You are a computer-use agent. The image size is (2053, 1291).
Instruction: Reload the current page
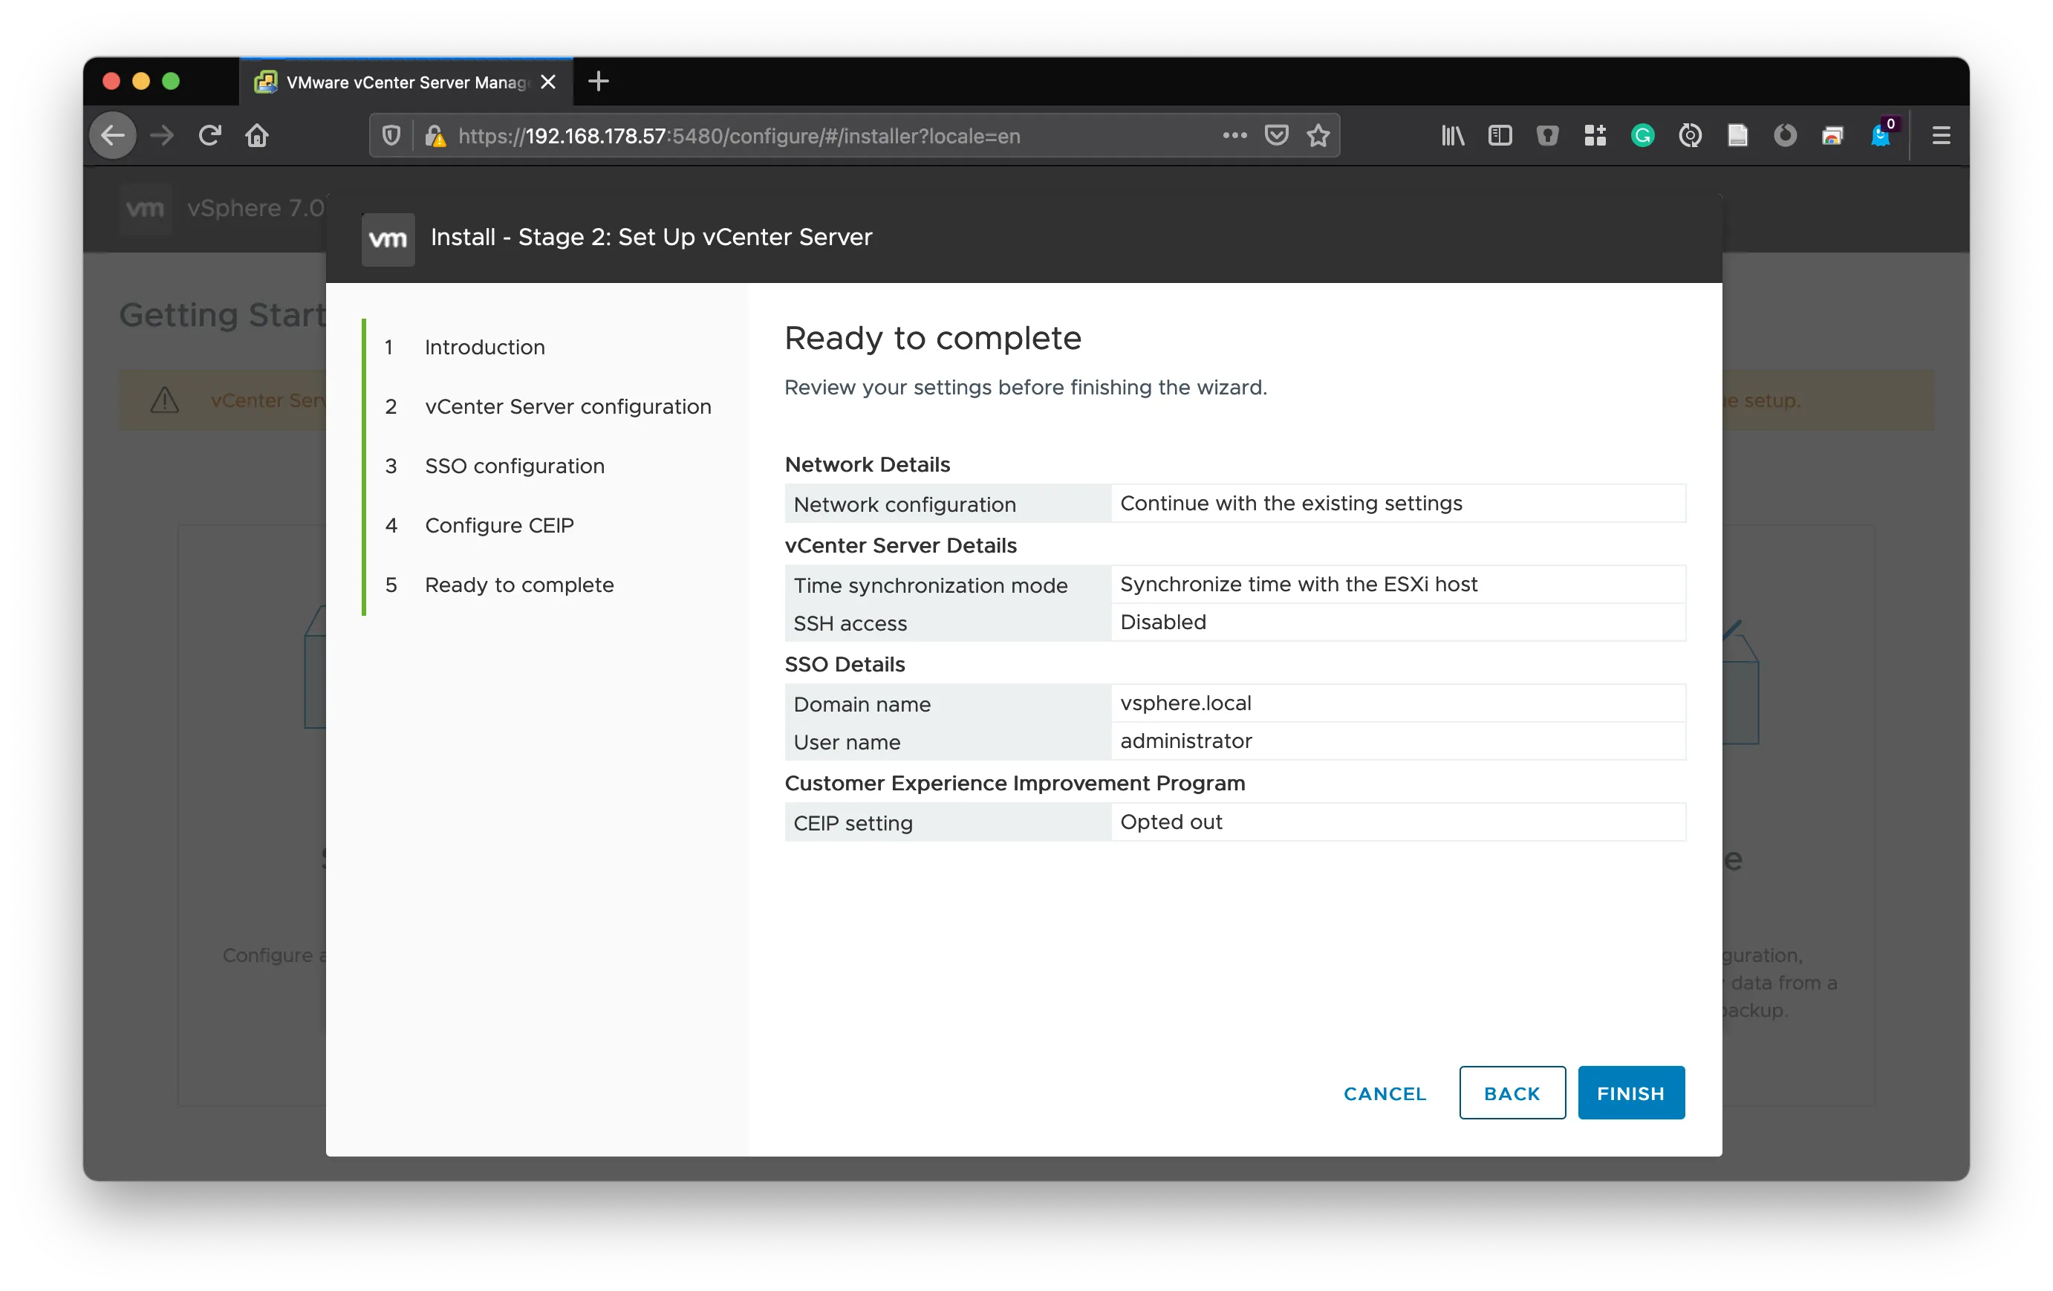pos(209,136)
